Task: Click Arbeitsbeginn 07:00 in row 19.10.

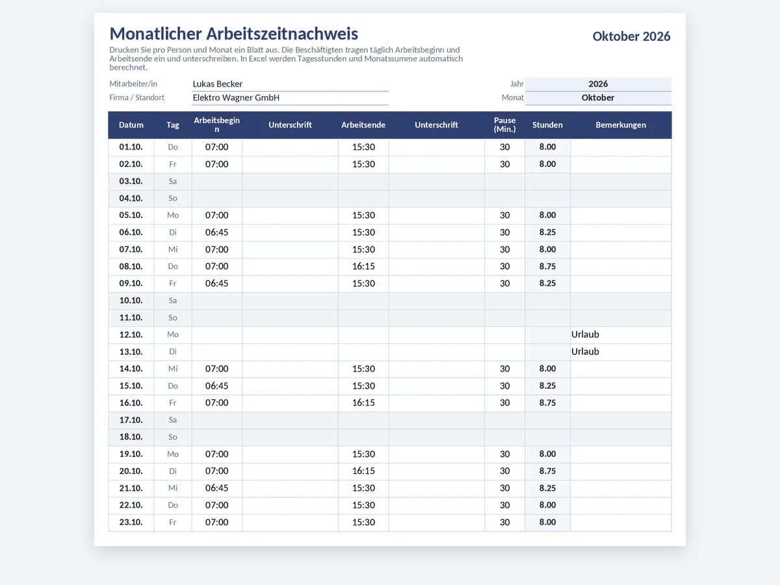Action: pos(217,454)
